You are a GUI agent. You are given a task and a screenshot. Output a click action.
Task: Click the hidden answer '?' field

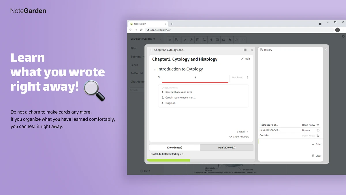(x=195, y=78)
